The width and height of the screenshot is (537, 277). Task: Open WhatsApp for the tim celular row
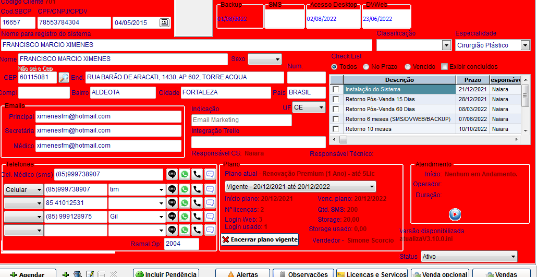click(x=184, y=189)
